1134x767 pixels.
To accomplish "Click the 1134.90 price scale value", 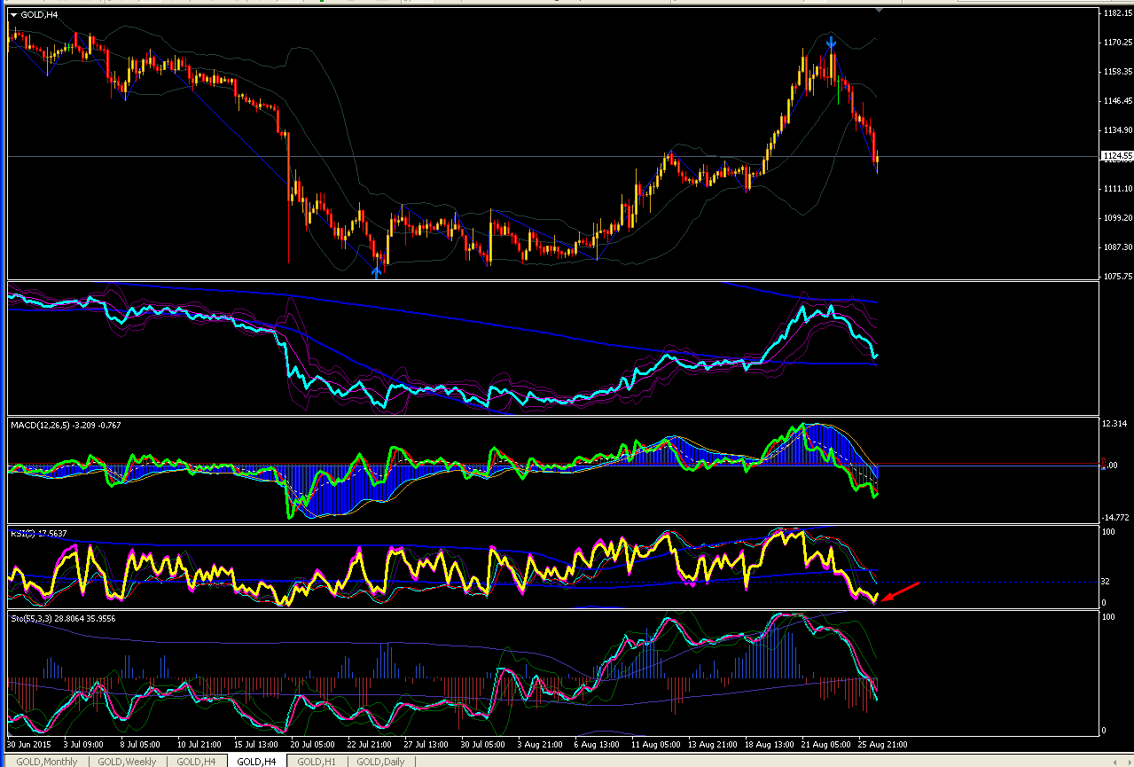I will coord(1117,130).
